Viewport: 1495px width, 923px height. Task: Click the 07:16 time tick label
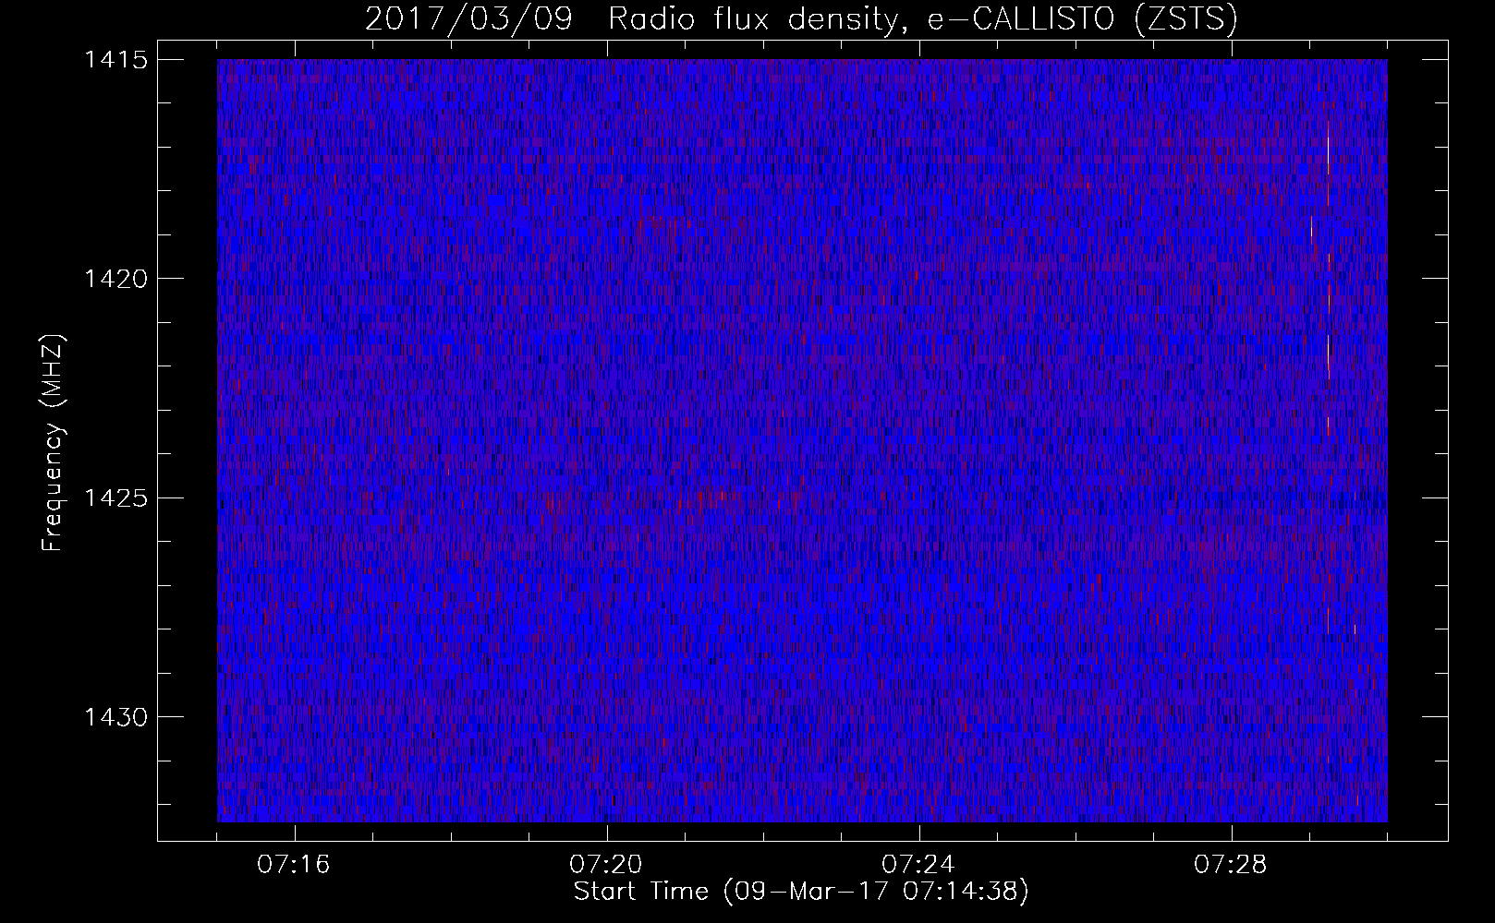tap(294, 865)
